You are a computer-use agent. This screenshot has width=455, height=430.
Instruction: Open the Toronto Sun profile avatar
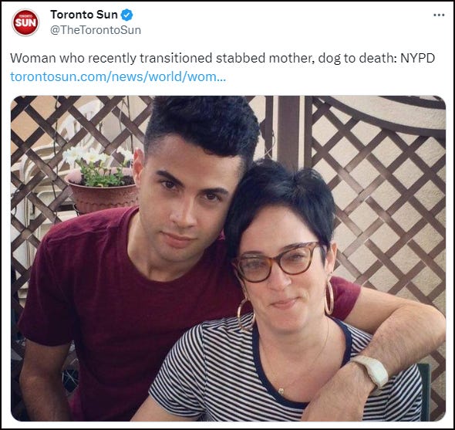25,22
